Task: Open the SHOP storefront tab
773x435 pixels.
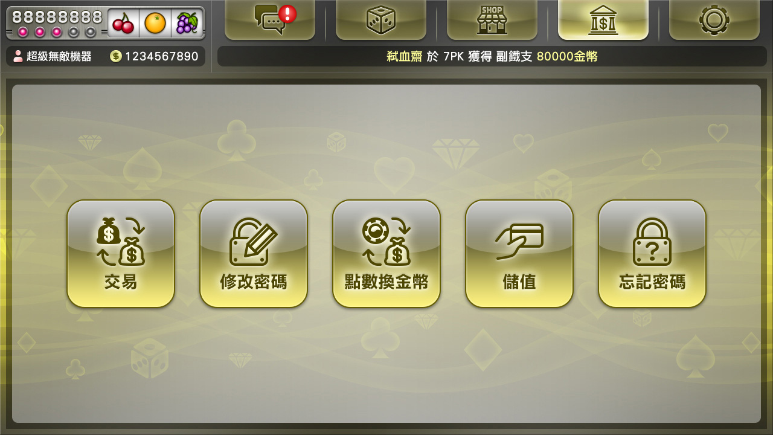Action: click(492, 19)
